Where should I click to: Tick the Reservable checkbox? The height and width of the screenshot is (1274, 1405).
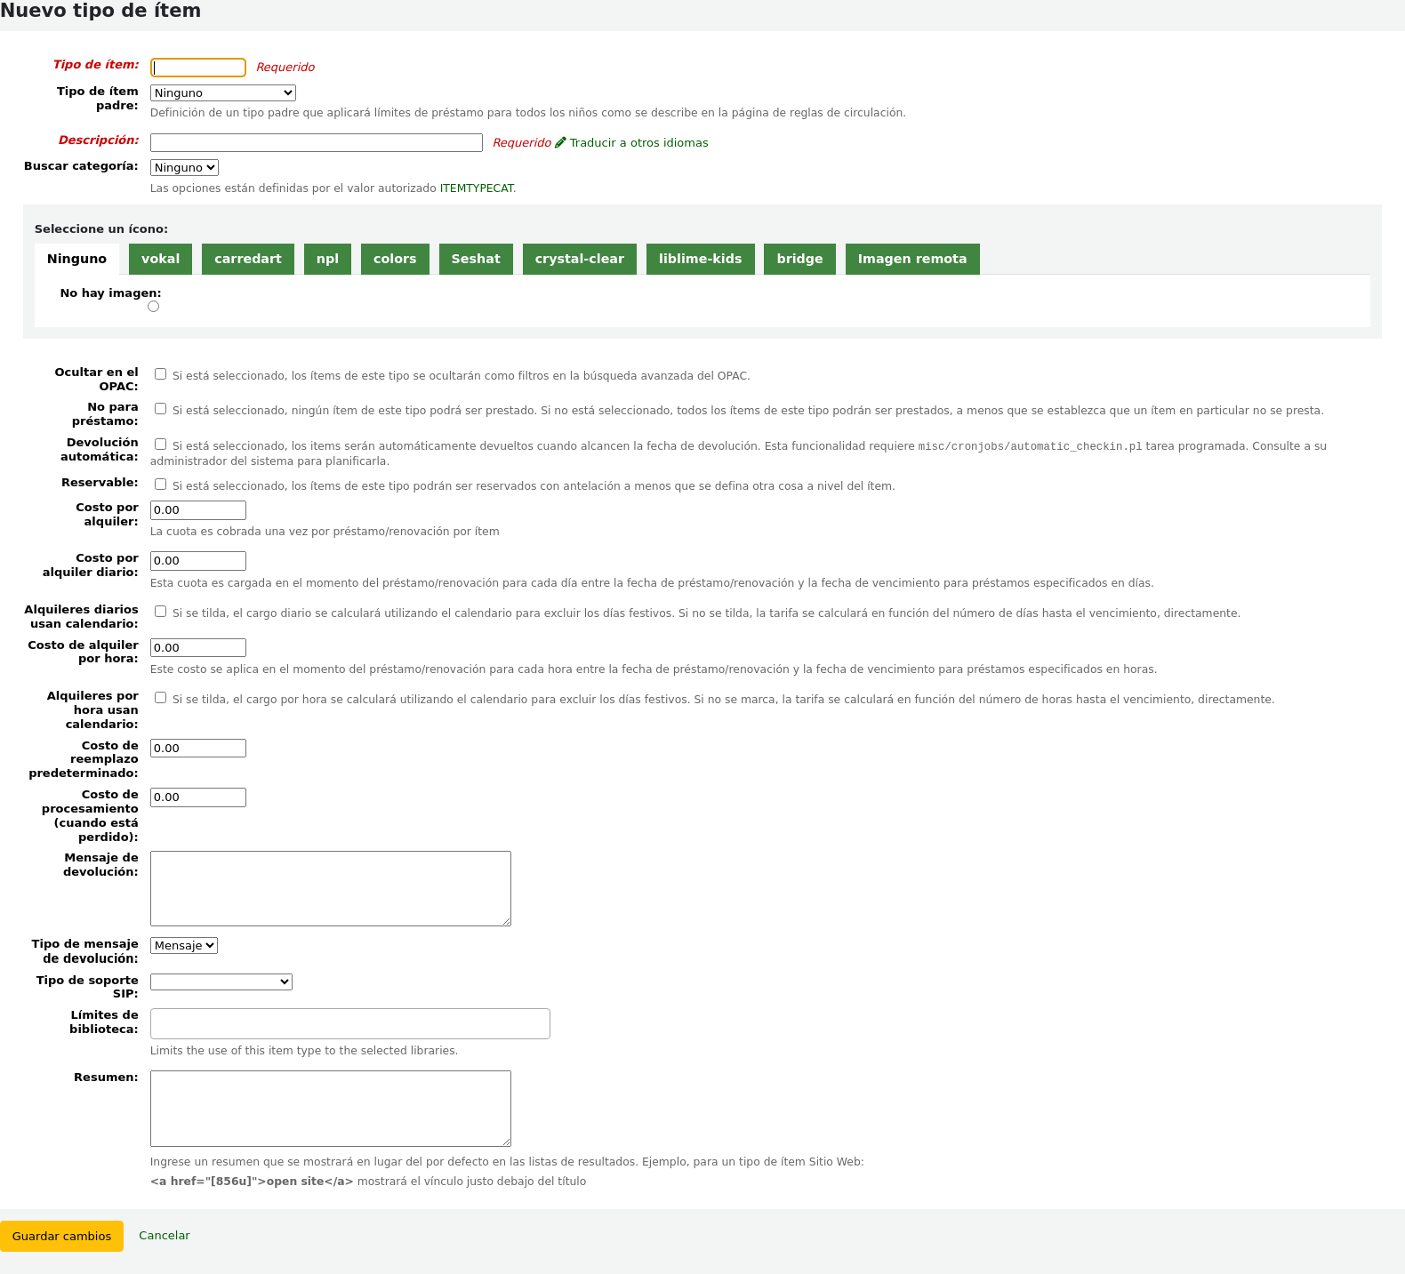click(161, 485)
